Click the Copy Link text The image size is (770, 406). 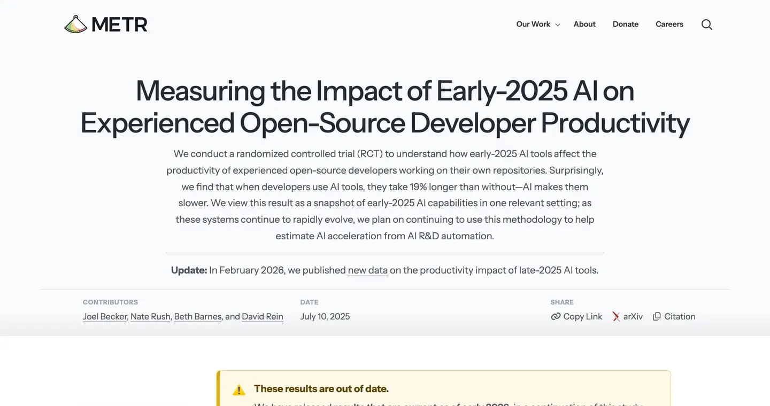[583, 316]
